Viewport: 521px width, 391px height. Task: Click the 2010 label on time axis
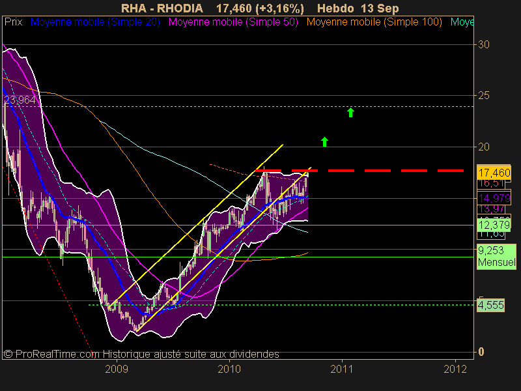point(229,369)
